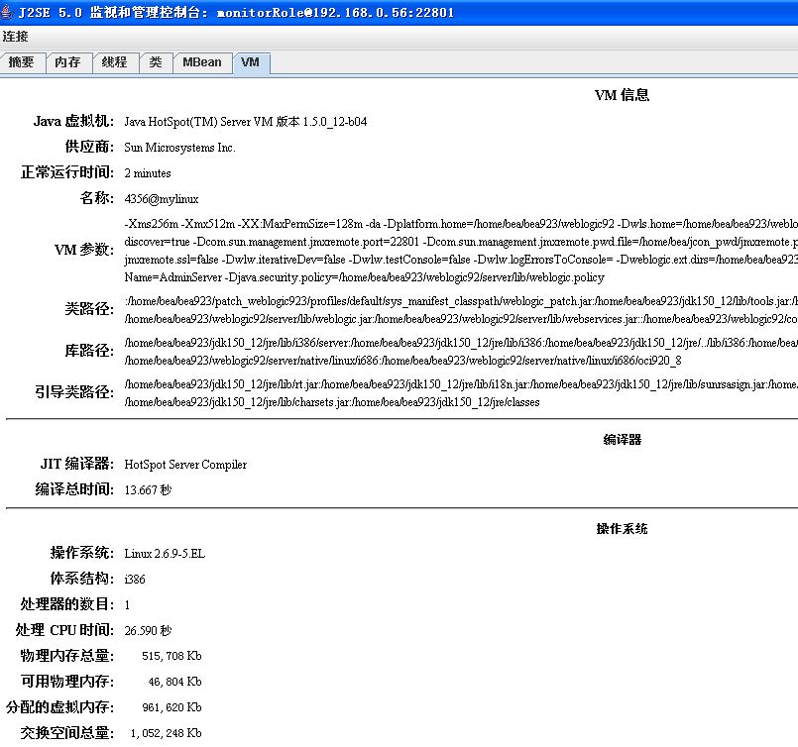Image resolution: width=798 pixels, height=747 pixels.
Task: Select the "1,052,248 Kb" value
Action: pos(166,733)
